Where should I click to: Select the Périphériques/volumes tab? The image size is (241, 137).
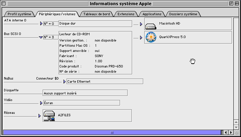click(57, 14)
